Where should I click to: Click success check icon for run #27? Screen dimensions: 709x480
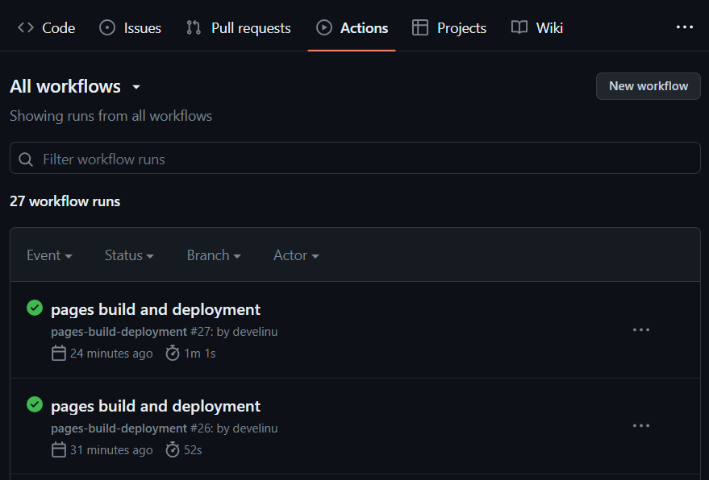35,308
